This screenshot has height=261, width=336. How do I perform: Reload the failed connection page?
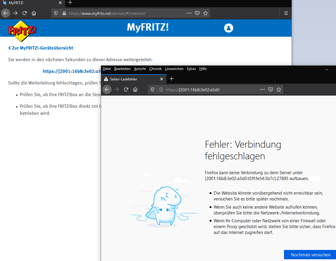coord(126,89)
